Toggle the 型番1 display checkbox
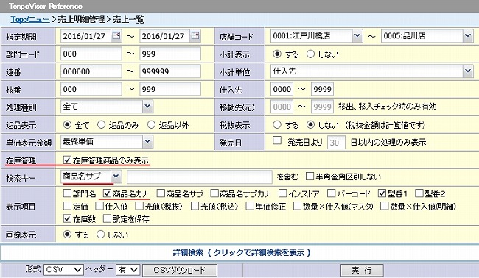Screen dimensions: 479x278 click(382, 193)
